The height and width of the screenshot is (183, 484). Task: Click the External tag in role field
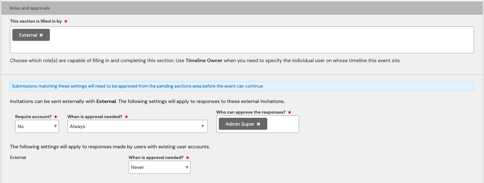28,35
